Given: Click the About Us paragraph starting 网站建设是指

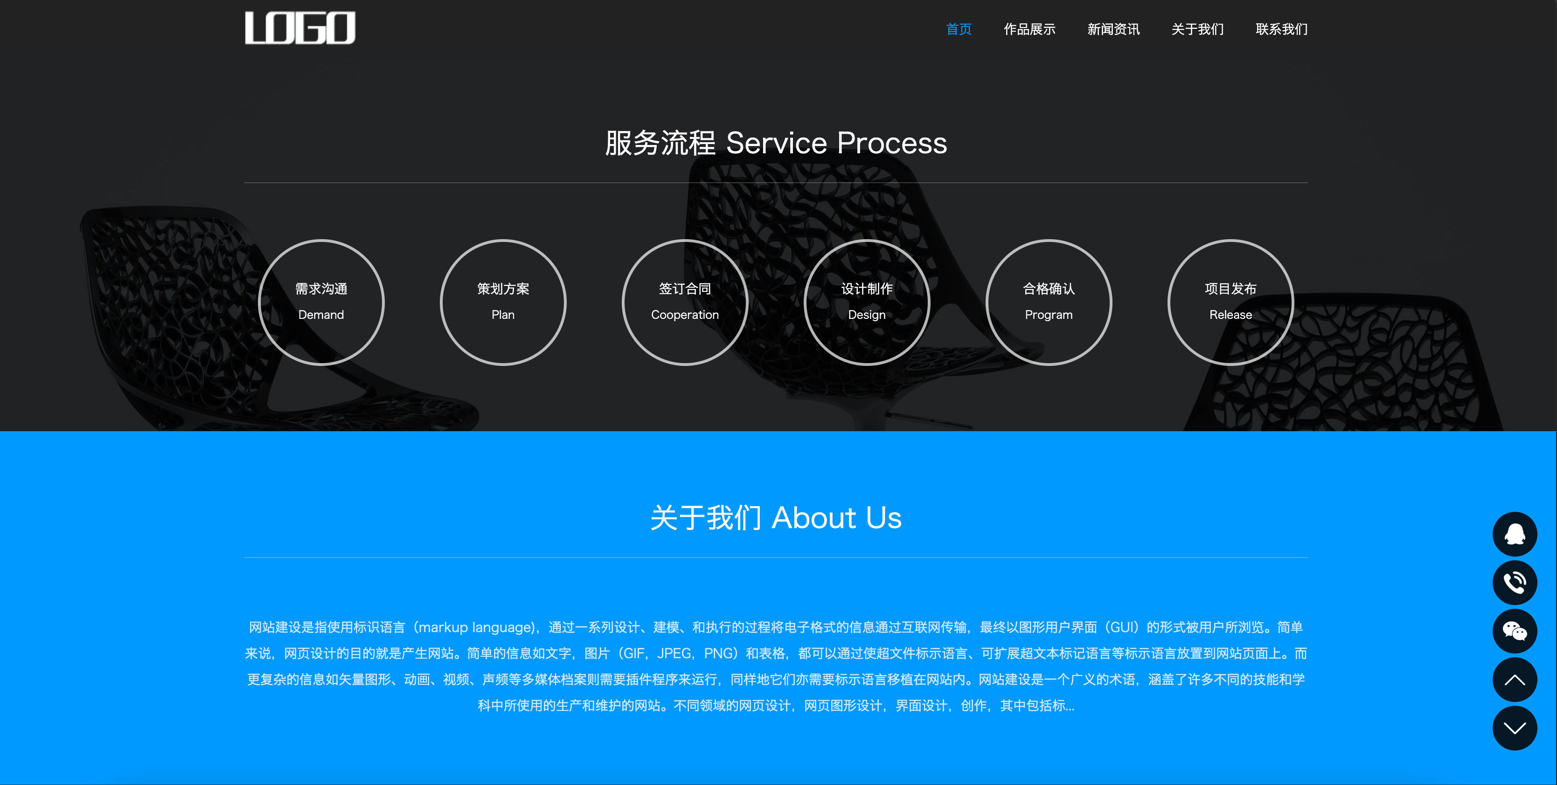Looking at the screenshot, I should click(776, 667).
